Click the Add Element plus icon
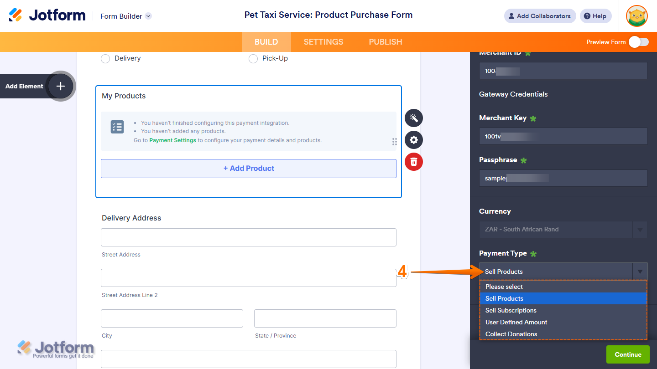 (x=61, y=86)
